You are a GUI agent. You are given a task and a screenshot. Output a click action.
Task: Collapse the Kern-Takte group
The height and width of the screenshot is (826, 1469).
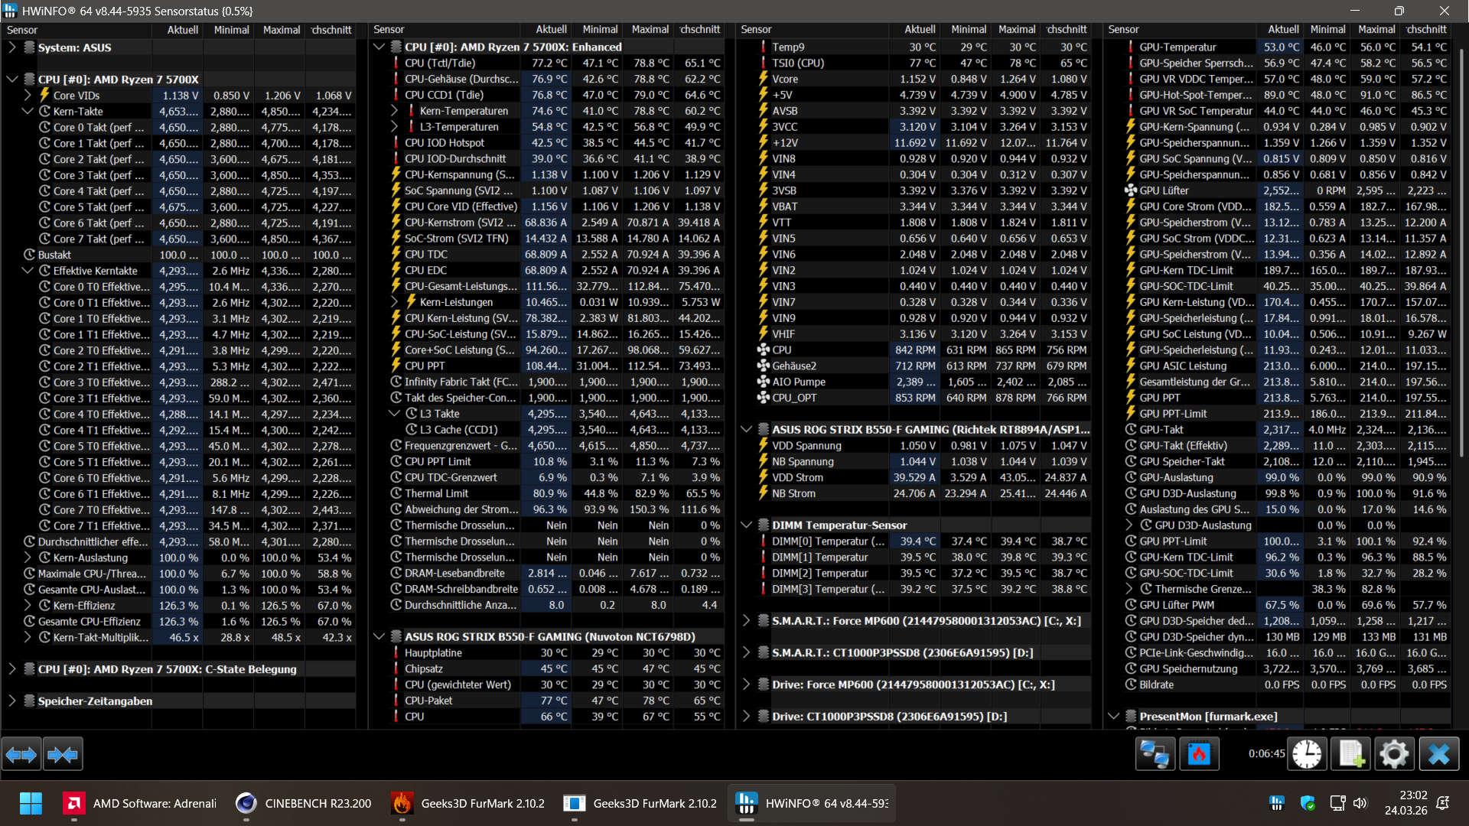(28, 112)
